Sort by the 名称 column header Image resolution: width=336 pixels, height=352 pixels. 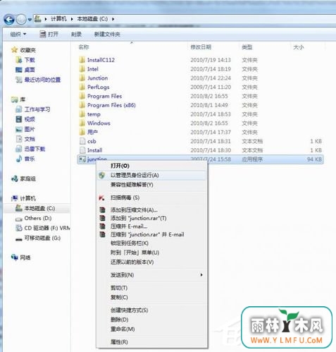(x=84, y=47)
